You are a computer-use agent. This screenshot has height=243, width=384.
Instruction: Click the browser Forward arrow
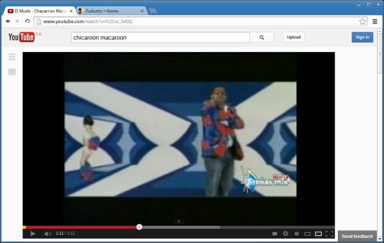click(17, 21)
